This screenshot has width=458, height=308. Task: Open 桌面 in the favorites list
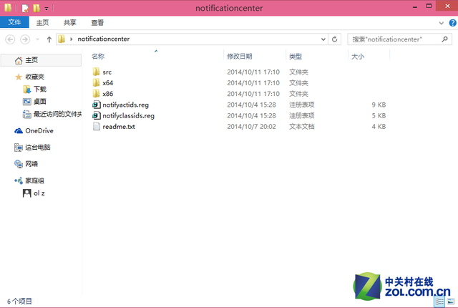(x=40, y=102)
